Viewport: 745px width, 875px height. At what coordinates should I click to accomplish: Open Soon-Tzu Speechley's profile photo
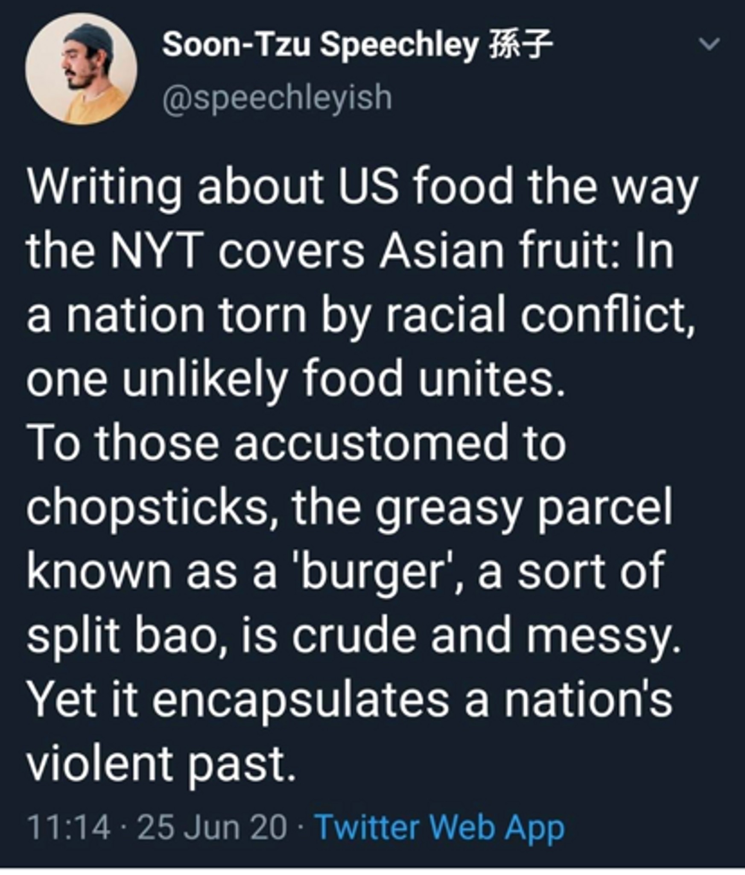point(81,68)
